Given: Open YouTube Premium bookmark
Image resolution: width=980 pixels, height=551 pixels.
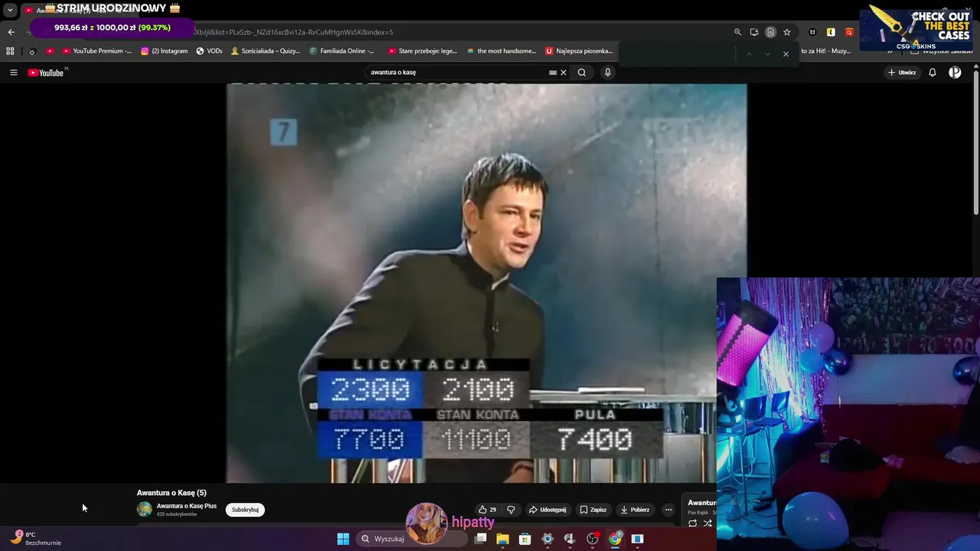Looking at the screenshot, I should pos(97,51).
